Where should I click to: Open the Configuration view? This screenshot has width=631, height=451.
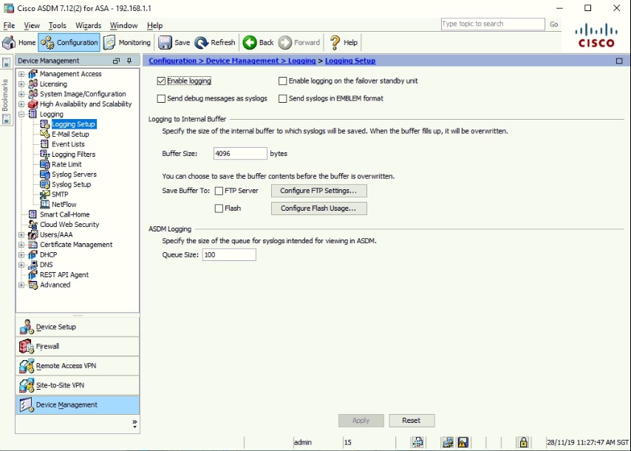pos(69,42)
